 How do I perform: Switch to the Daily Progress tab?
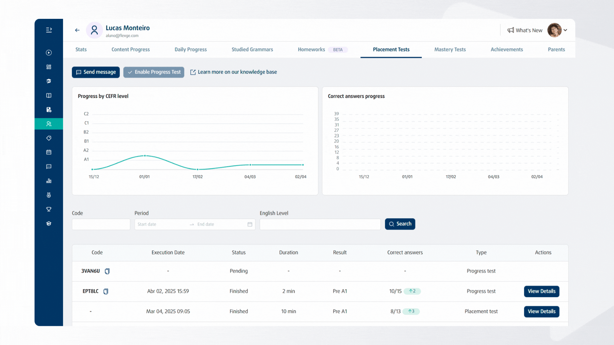click(191, 50)
